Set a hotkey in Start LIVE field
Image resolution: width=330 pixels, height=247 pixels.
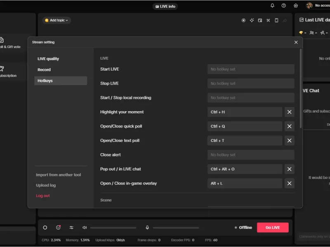click(x=251, y=69)
